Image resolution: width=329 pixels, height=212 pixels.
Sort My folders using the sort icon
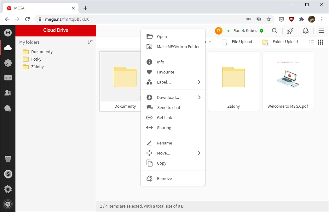(90, 42)
